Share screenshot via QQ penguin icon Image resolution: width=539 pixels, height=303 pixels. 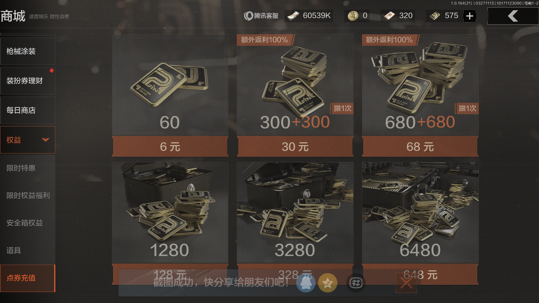click(x=306, y=283)
